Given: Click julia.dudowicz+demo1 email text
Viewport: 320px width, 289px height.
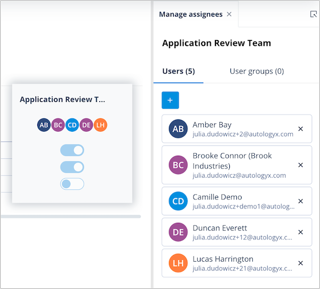Looking at the screenshot, I should [x=244, y=206].
